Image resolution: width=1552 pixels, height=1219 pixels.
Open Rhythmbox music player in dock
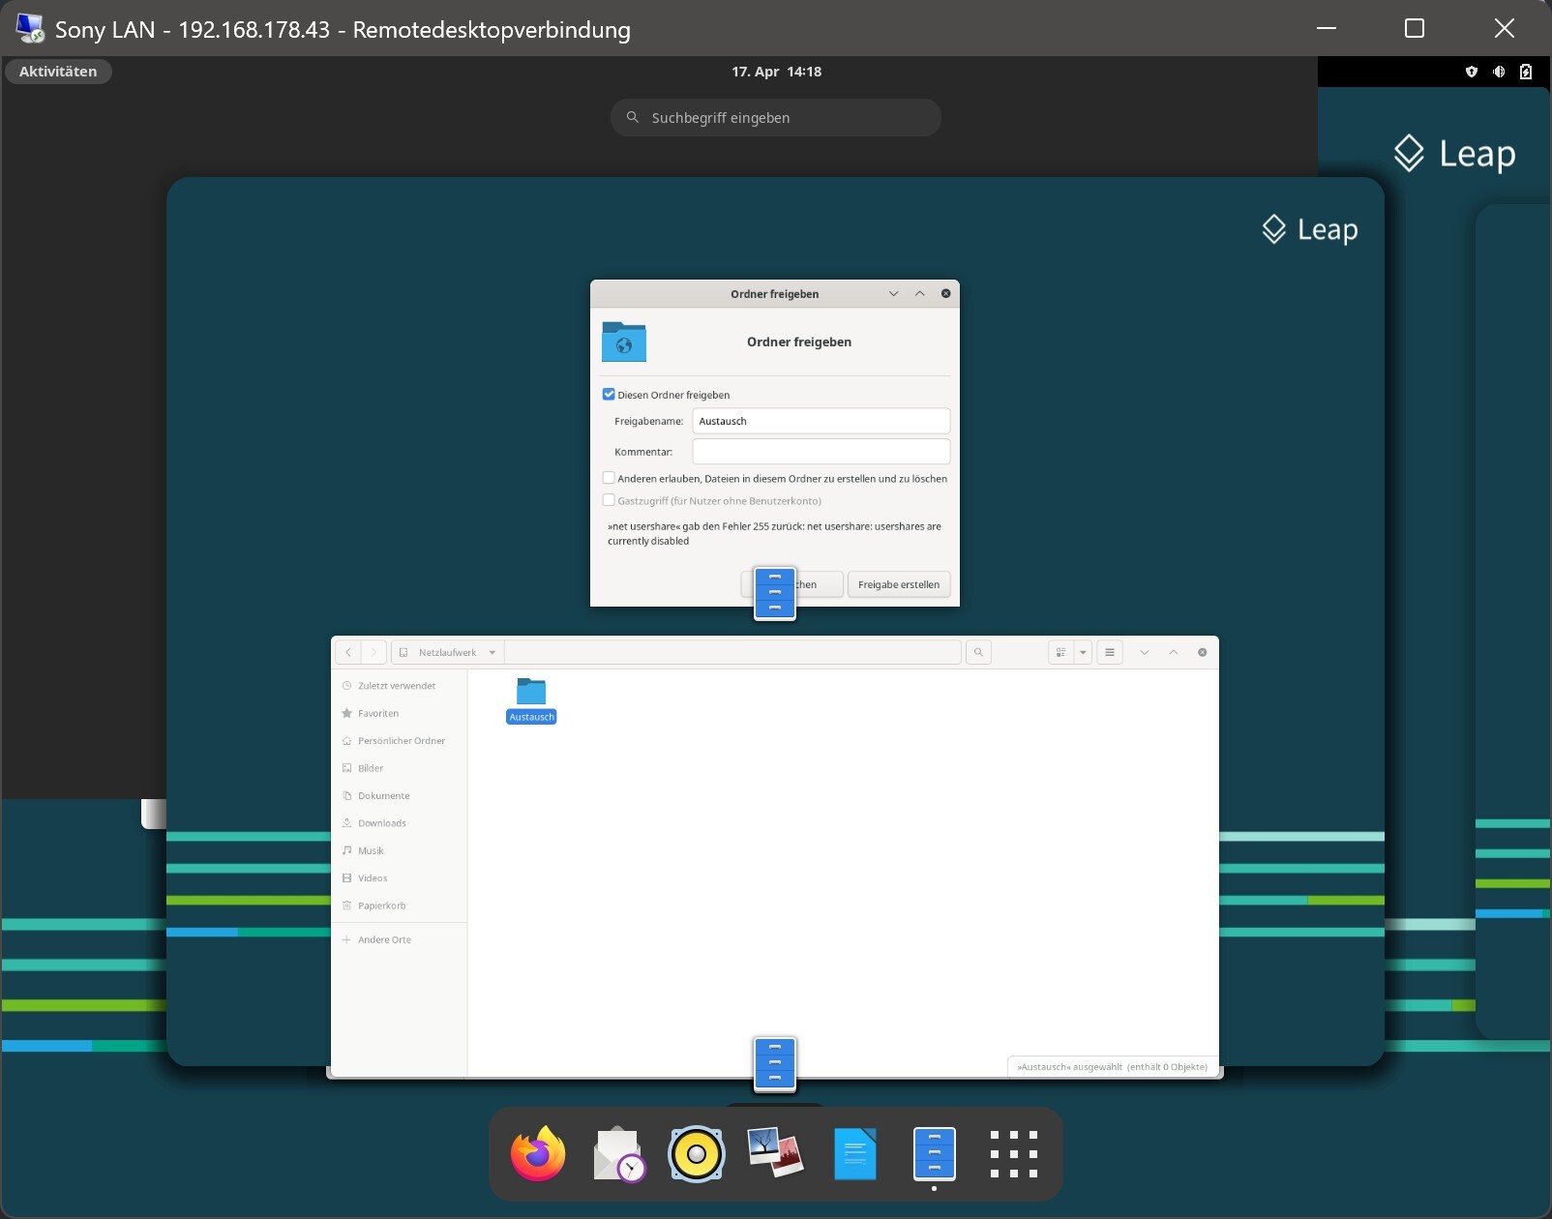697,1154
